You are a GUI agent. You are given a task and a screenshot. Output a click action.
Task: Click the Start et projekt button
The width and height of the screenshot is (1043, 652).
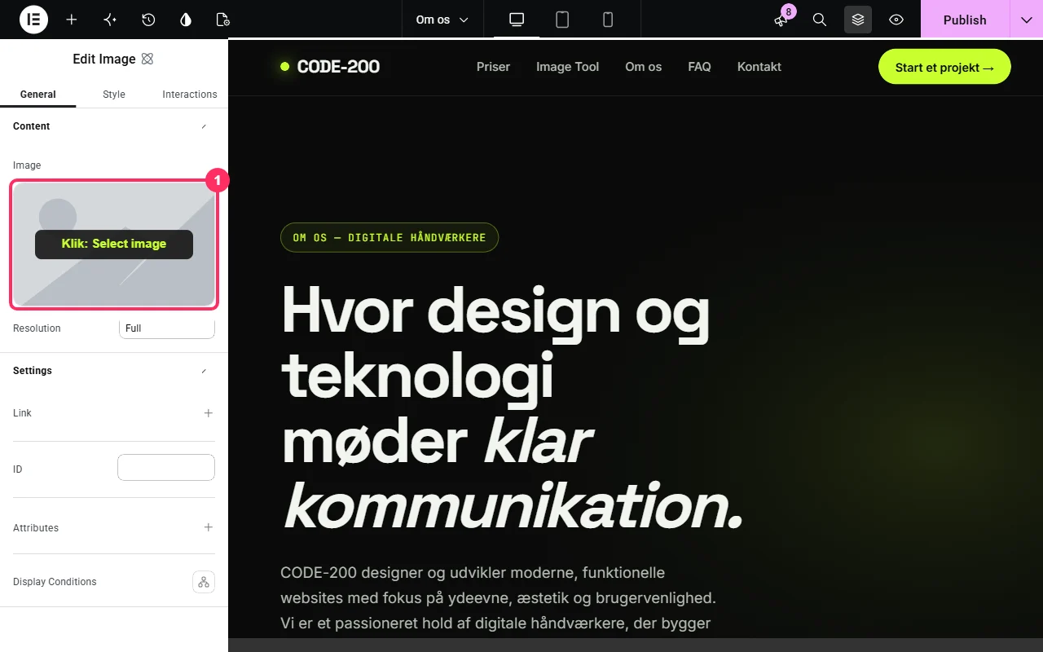click(x=944, y=67)
